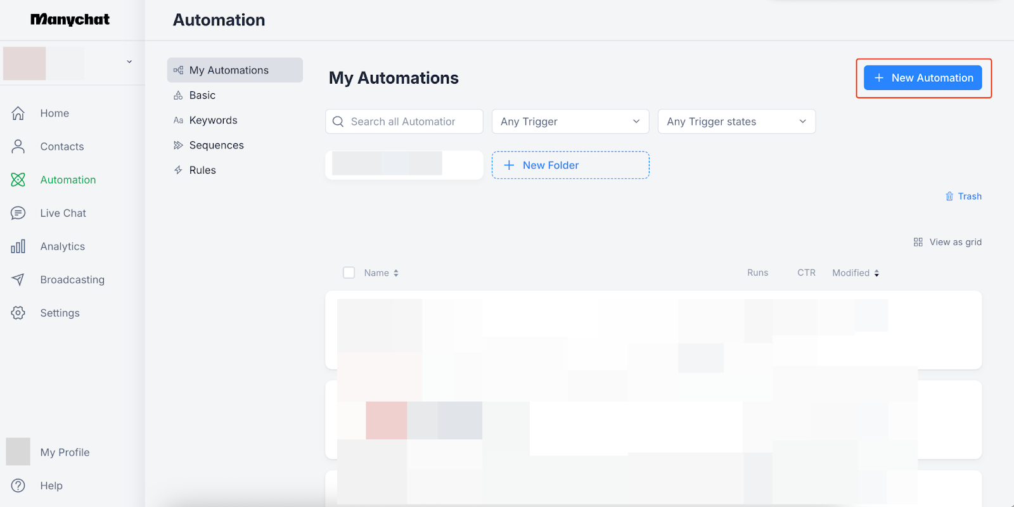Screen dimensions: 1014x507
Task: Open Analytics bar chart icon
Action: click(18, 247)
